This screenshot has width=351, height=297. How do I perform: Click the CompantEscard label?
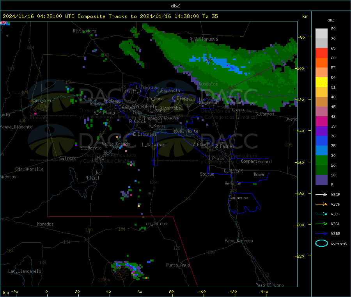pos(256,162)
